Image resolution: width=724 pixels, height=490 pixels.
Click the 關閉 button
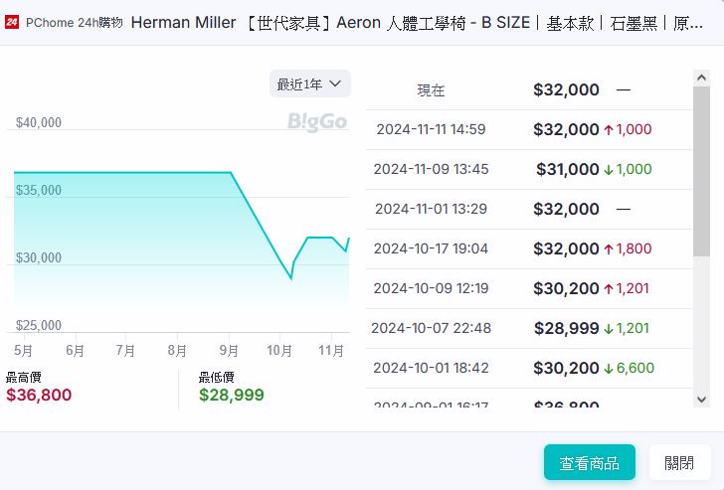click(679, 462)
